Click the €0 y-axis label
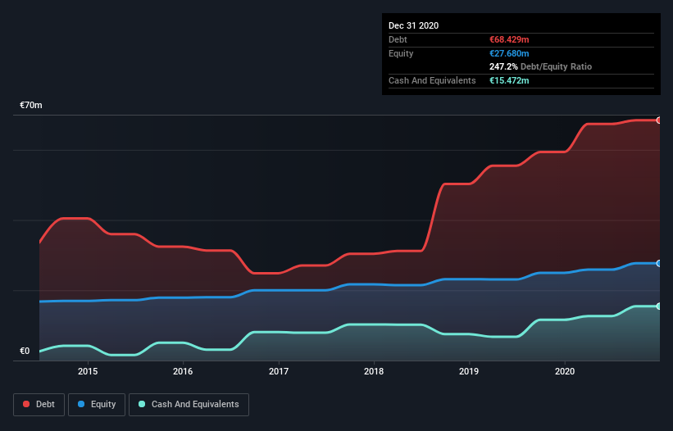673x431 pixels. 25,351
